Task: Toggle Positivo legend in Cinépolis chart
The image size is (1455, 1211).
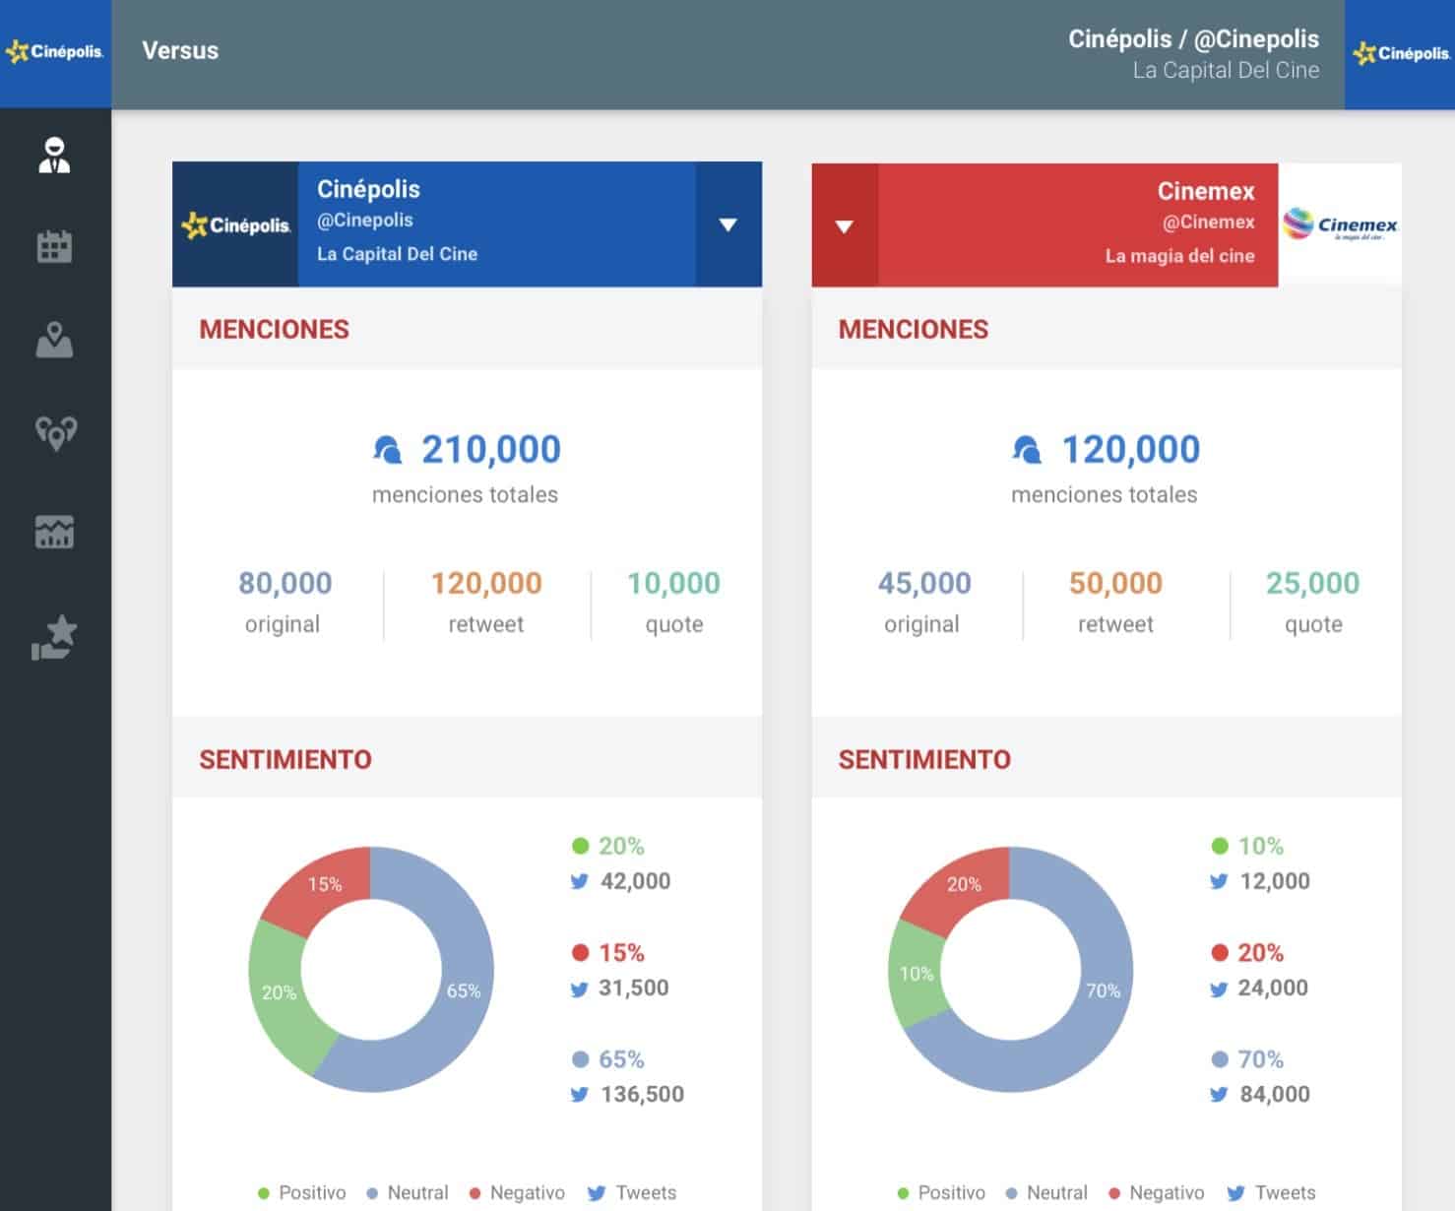Action: (x=302, y=1192)
